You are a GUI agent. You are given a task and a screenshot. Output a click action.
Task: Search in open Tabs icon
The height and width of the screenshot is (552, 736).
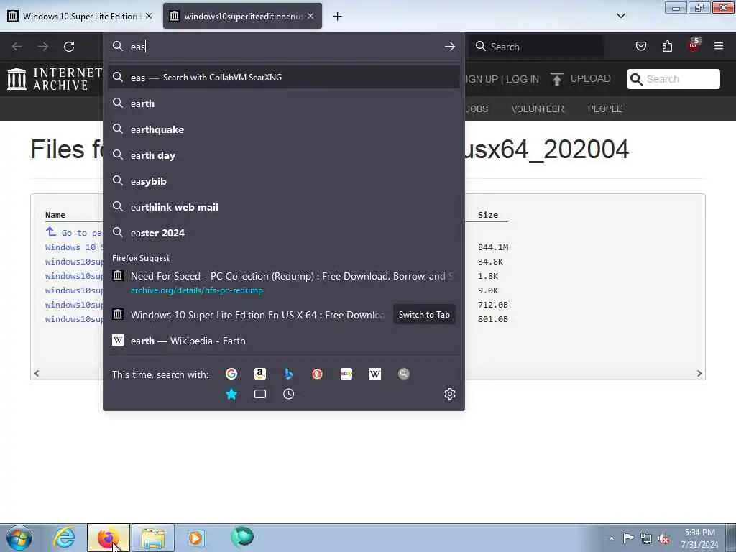(x=260, y=395)
